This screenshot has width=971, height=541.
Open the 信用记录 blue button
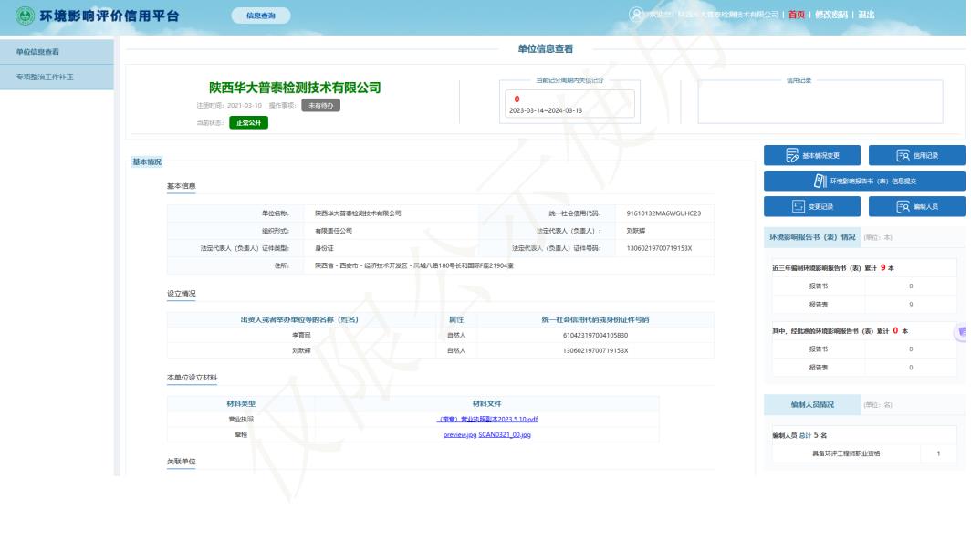[x=916, y=155]
